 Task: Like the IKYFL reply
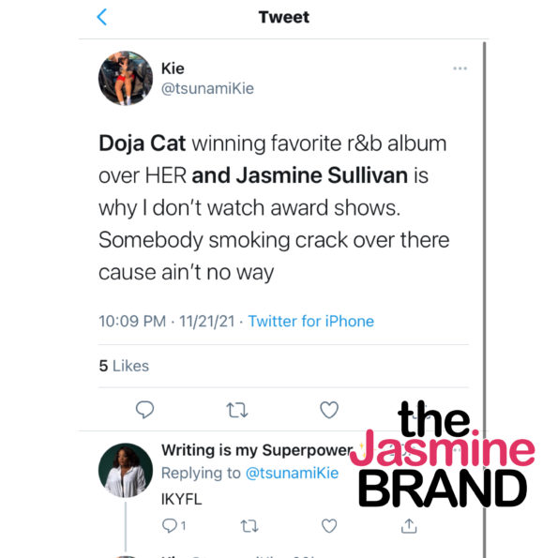coord(329,526)
